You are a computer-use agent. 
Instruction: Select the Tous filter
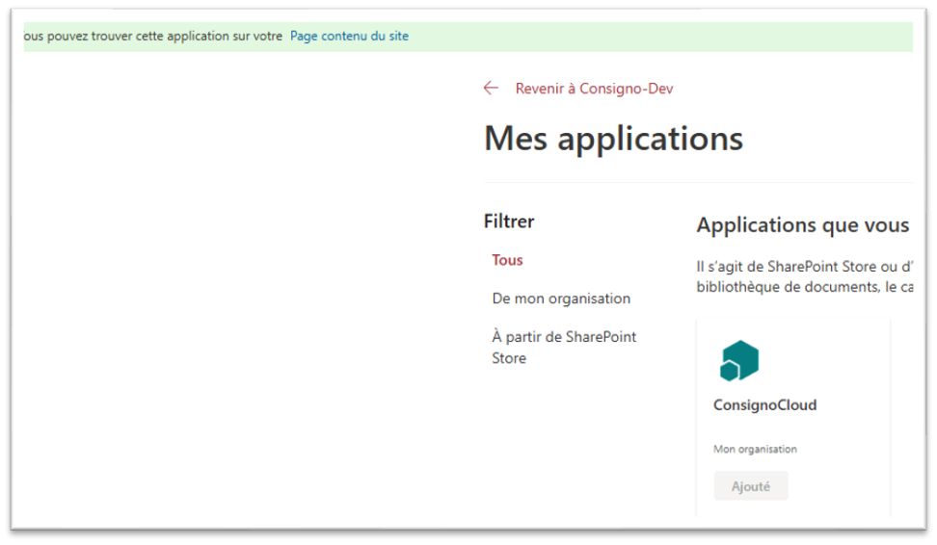[x=507, y=260]
